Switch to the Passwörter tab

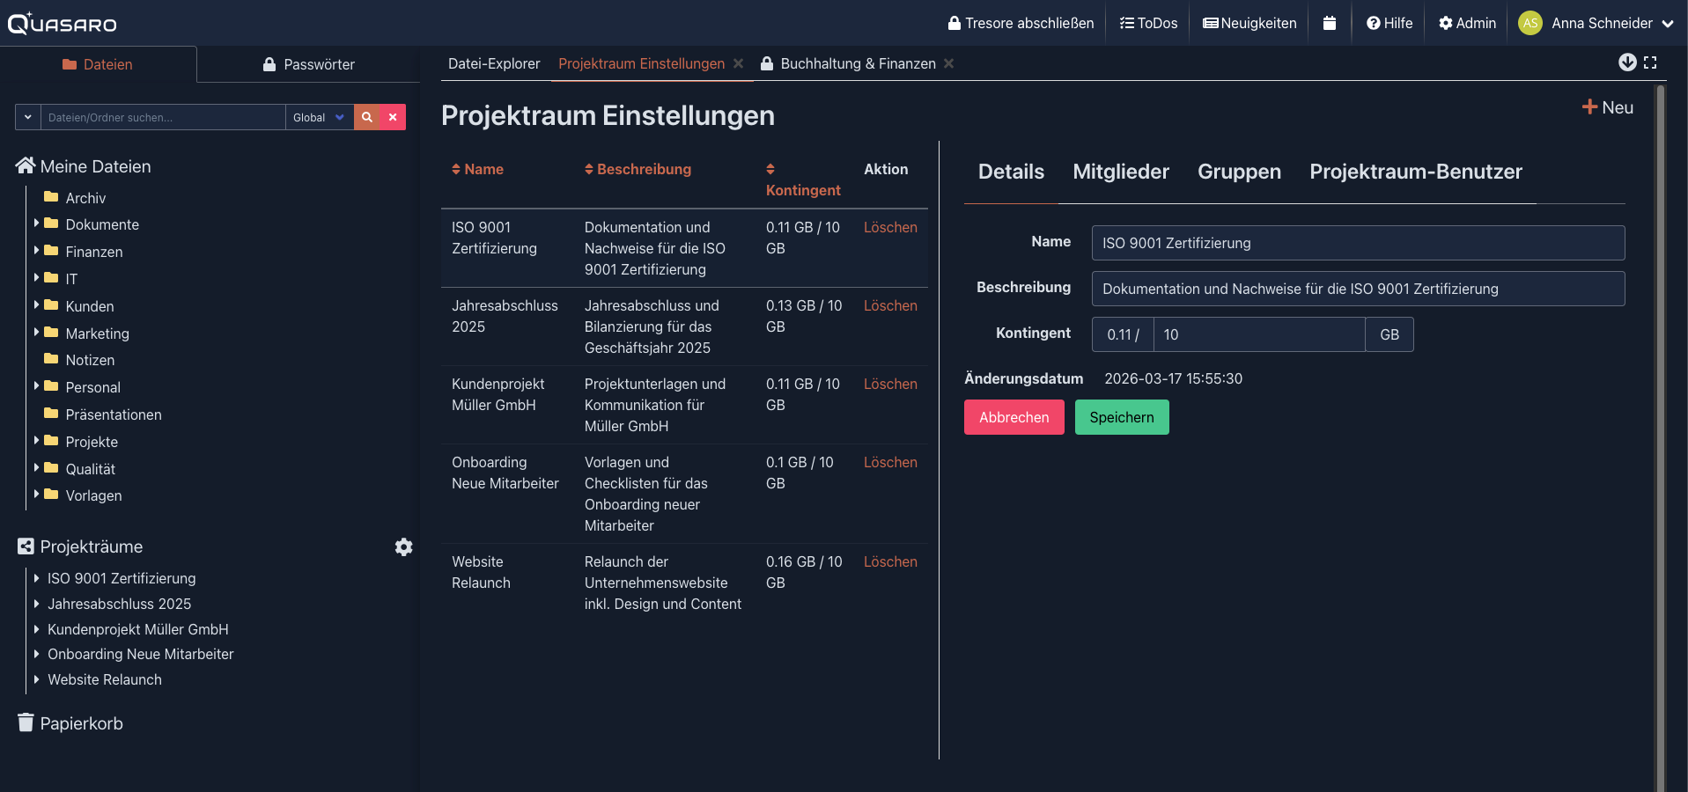coord(309,64)
